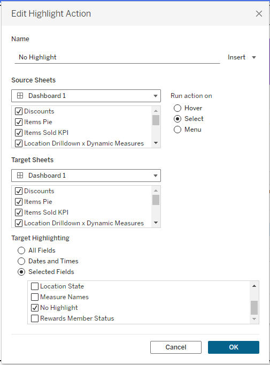This screenshot has height=365, width=270.
Task: Click the Name field containing No Highlight
Action: (x=117, y=57)
